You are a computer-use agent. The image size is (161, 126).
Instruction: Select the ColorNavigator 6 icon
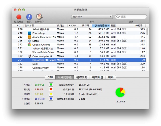[29, 56]
